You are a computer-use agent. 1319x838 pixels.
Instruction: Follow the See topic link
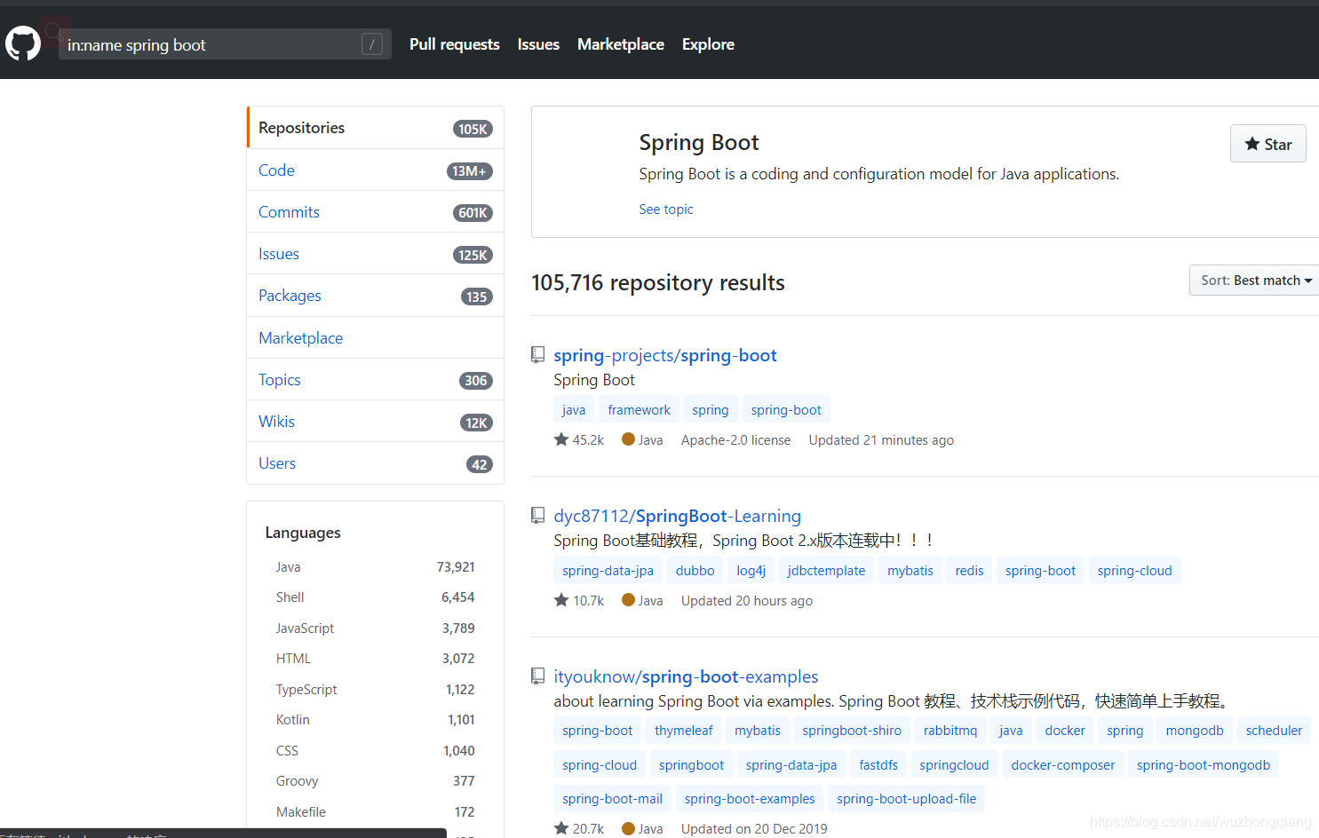(x=666, y=209)
